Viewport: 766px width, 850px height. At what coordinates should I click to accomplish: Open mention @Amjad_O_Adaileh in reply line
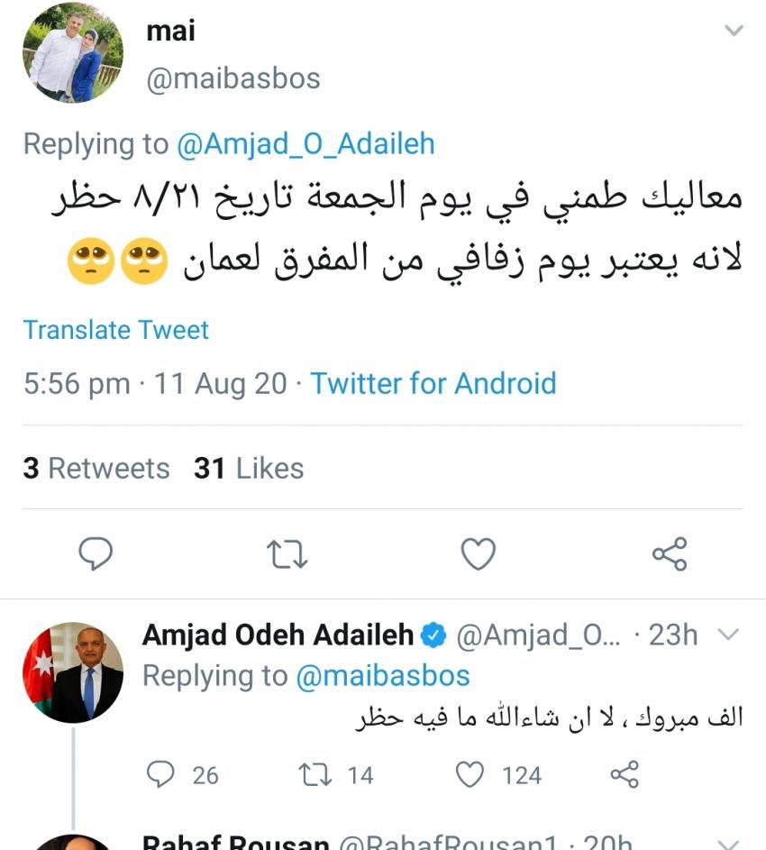305,144
